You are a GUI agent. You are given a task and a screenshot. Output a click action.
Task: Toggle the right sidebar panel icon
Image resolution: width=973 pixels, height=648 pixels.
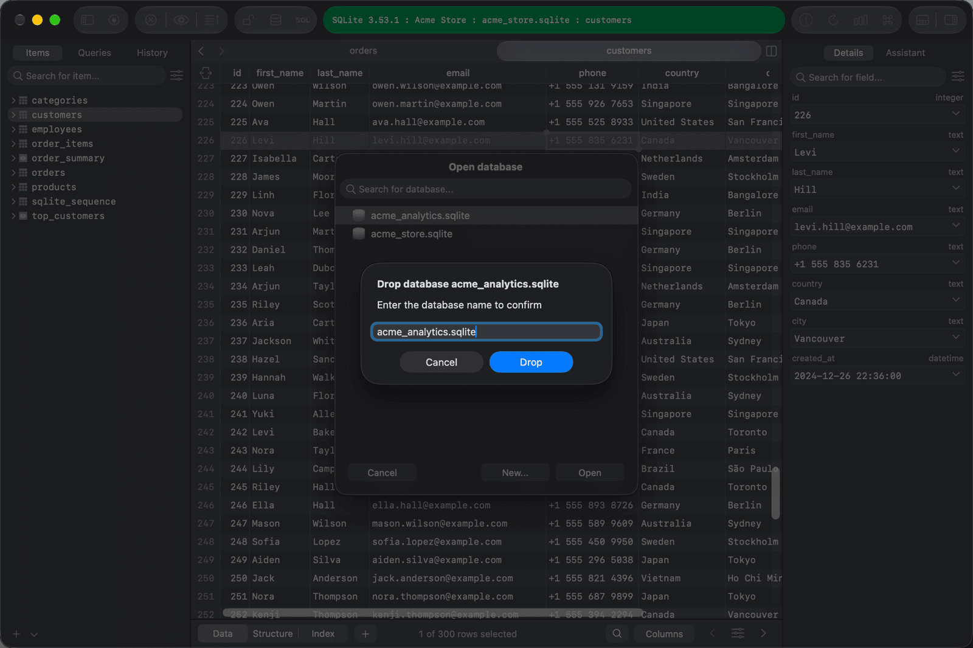coord(950,20)
